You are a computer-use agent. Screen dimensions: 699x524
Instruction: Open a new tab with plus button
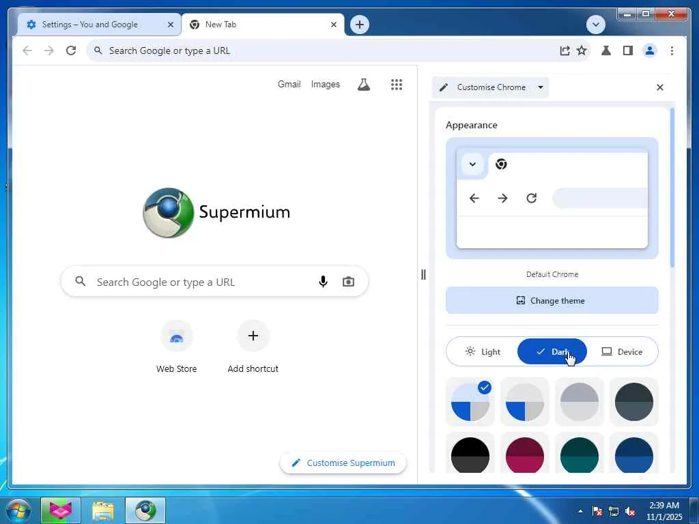(x=359, y=25)
